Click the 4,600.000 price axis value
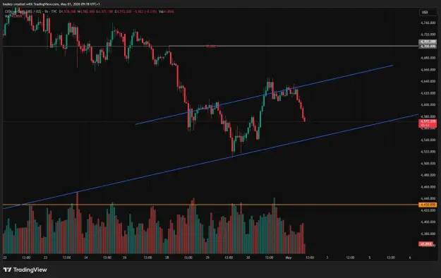441x278 pixels. (x=428, y=104)
